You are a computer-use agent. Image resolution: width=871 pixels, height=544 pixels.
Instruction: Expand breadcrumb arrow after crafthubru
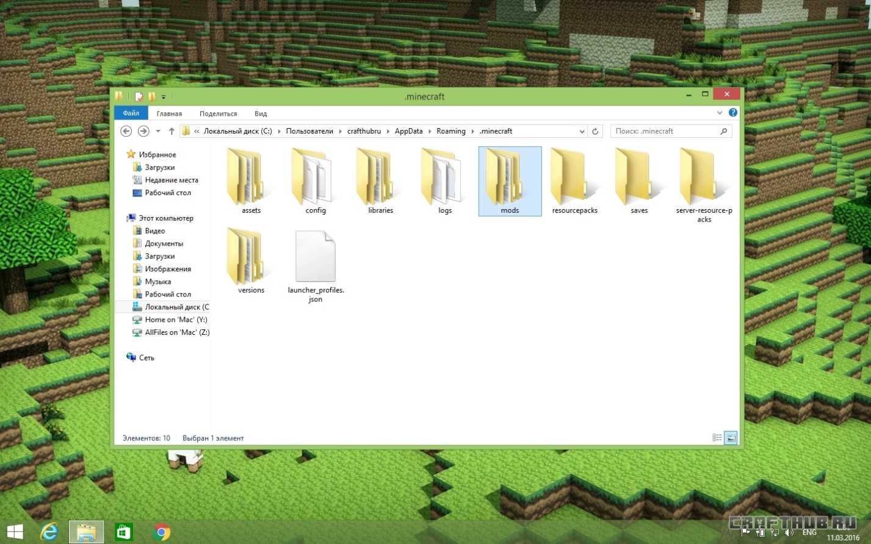tap(388, 131)
